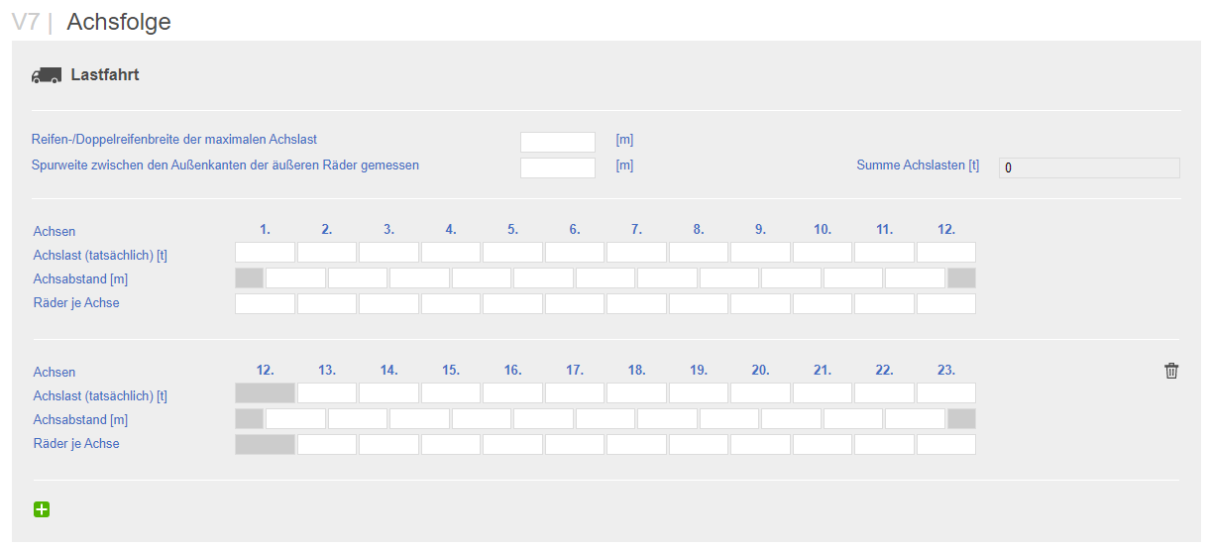This screenshot has height=552, width=1211.
Task: Select Achsabstand field between axles 22 and 23
Action: click(x=915, y=418)
